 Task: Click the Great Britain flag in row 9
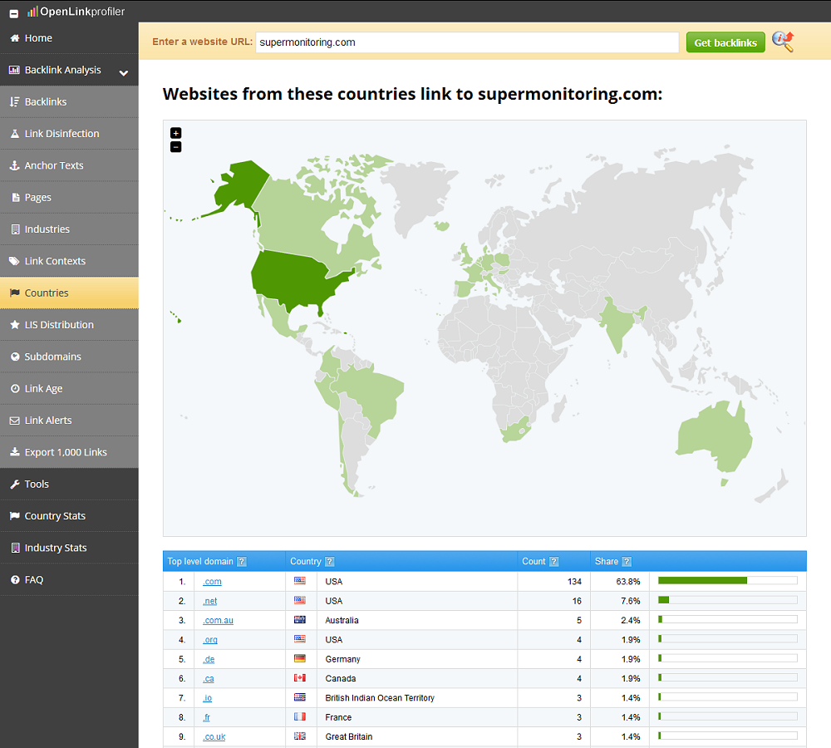[300, 736]
